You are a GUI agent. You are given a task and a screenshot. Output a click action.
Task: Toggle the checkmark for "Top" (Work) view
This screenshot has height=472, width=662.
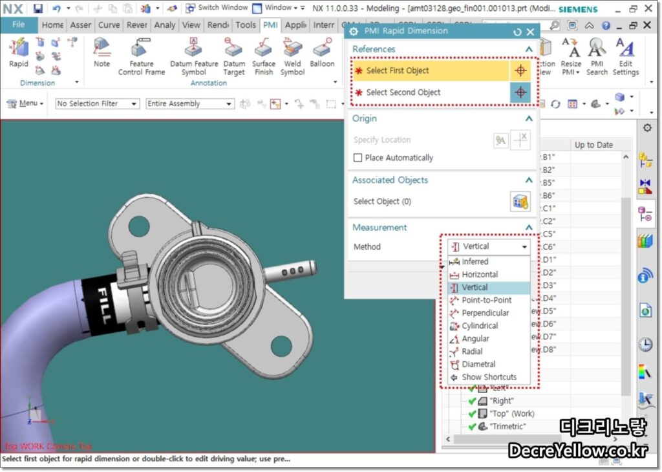pos(473,414)
